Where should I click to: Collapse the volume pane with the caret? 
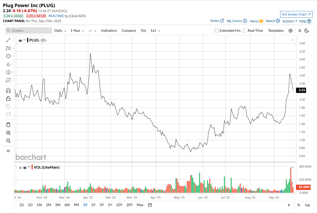tap(293, 167)
